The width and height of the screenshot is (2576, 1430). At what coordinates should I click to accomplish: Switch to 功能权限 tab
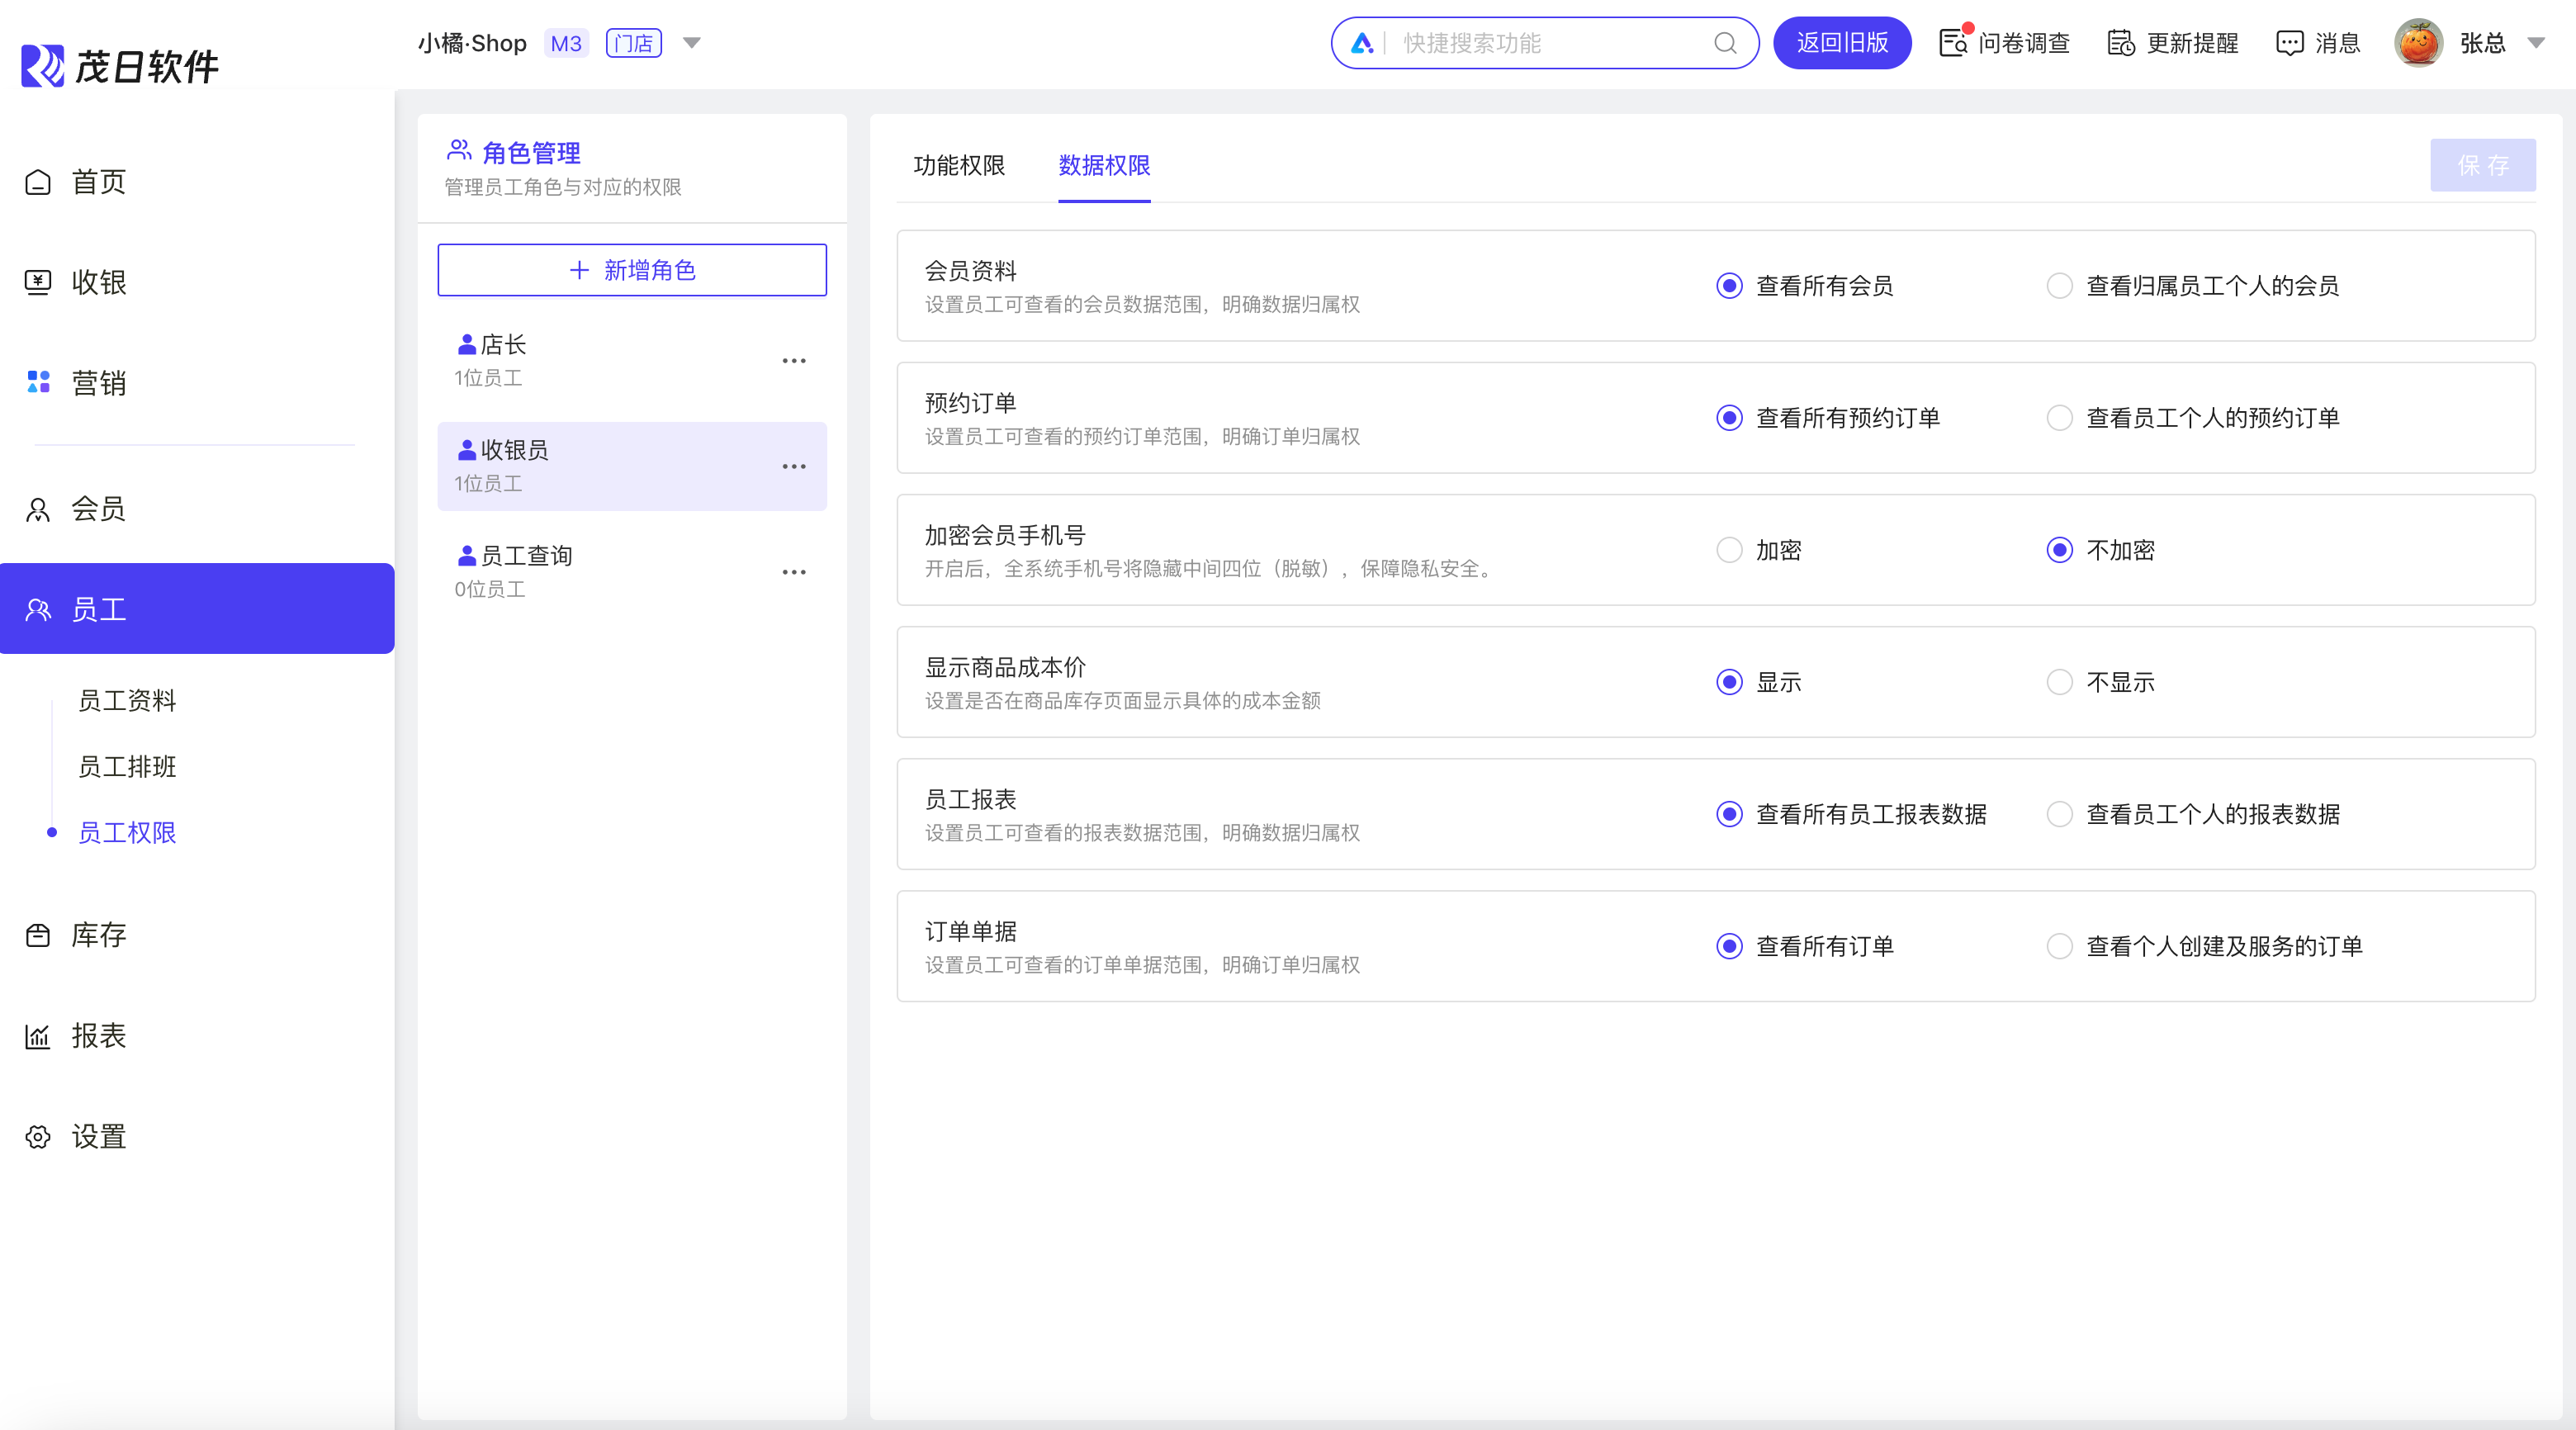pyautogui.click(x=958, y=165)
